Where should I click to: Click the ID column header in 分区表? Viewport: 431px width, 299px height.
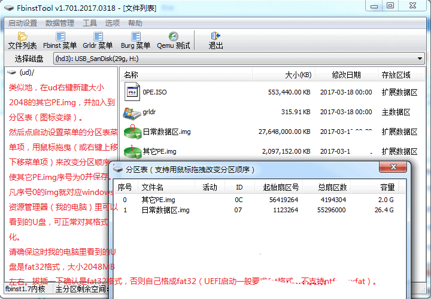[239, 187]
